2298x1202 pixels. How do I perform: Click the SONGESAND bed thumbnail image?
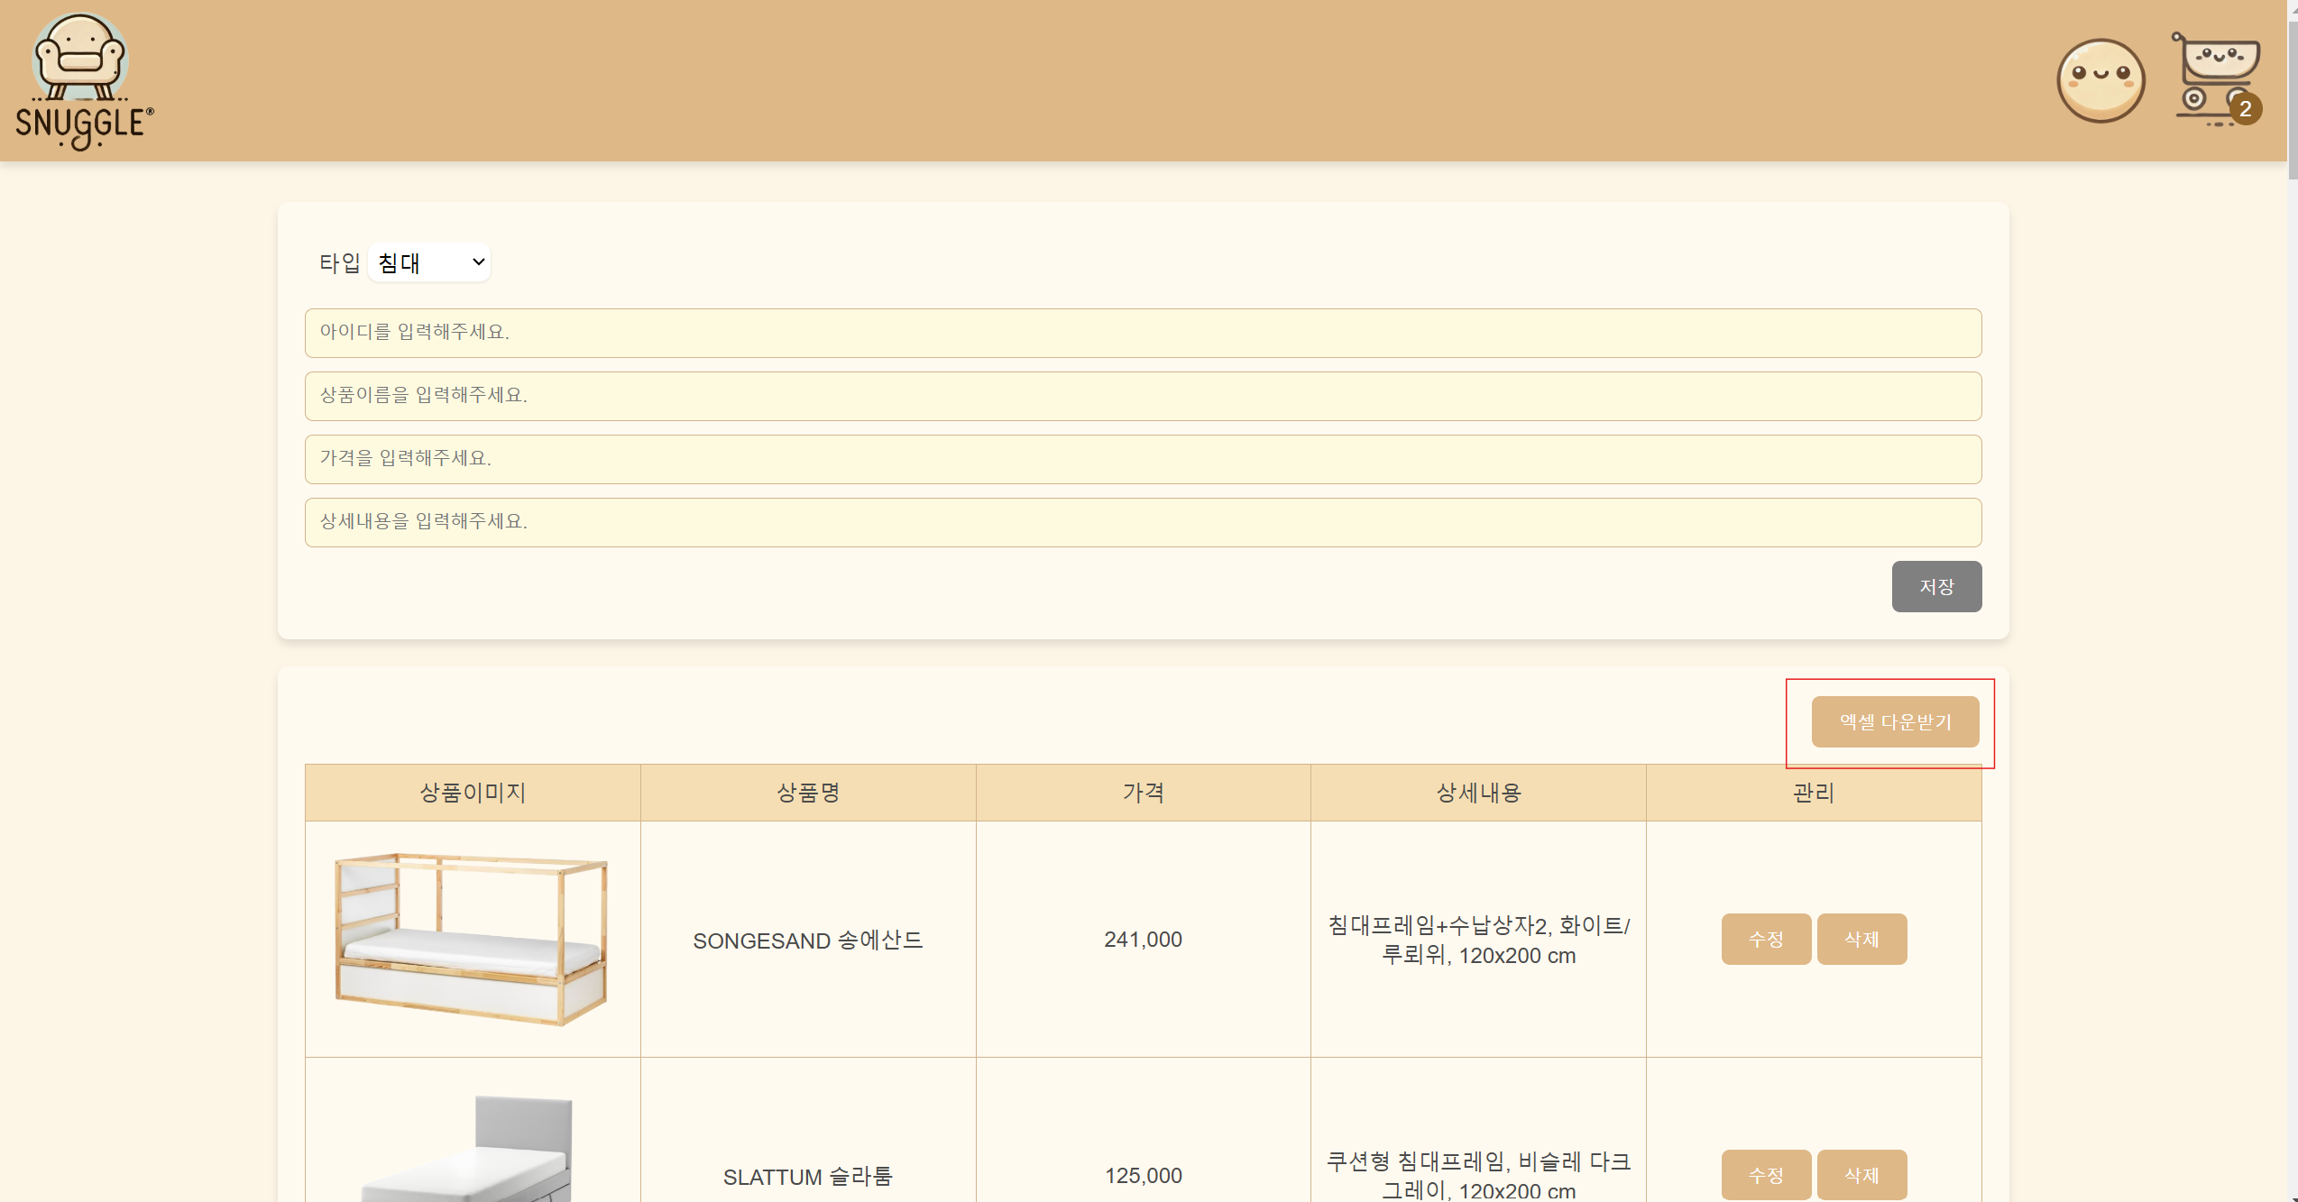472,939
